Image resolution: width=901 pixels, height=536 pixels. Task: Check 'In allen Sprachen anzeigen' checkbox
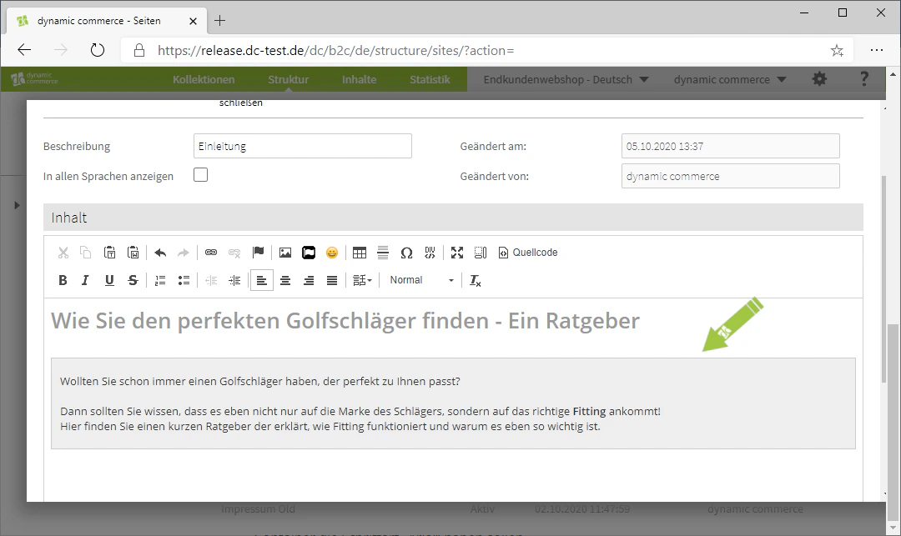(x=200, y=175)
